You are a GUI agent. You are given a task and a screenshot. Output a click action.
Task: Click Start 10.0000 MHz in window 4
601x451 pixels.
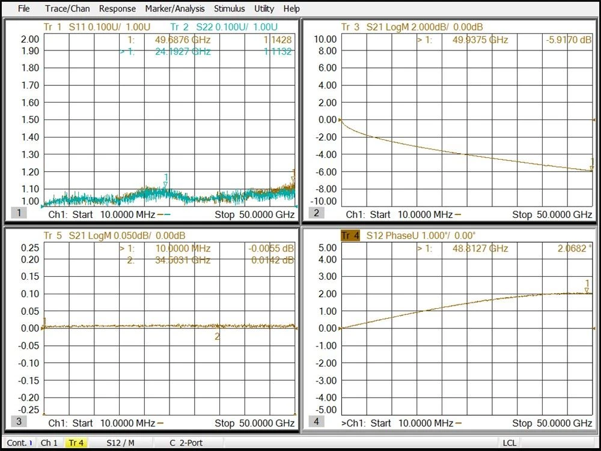pos(412,423)
